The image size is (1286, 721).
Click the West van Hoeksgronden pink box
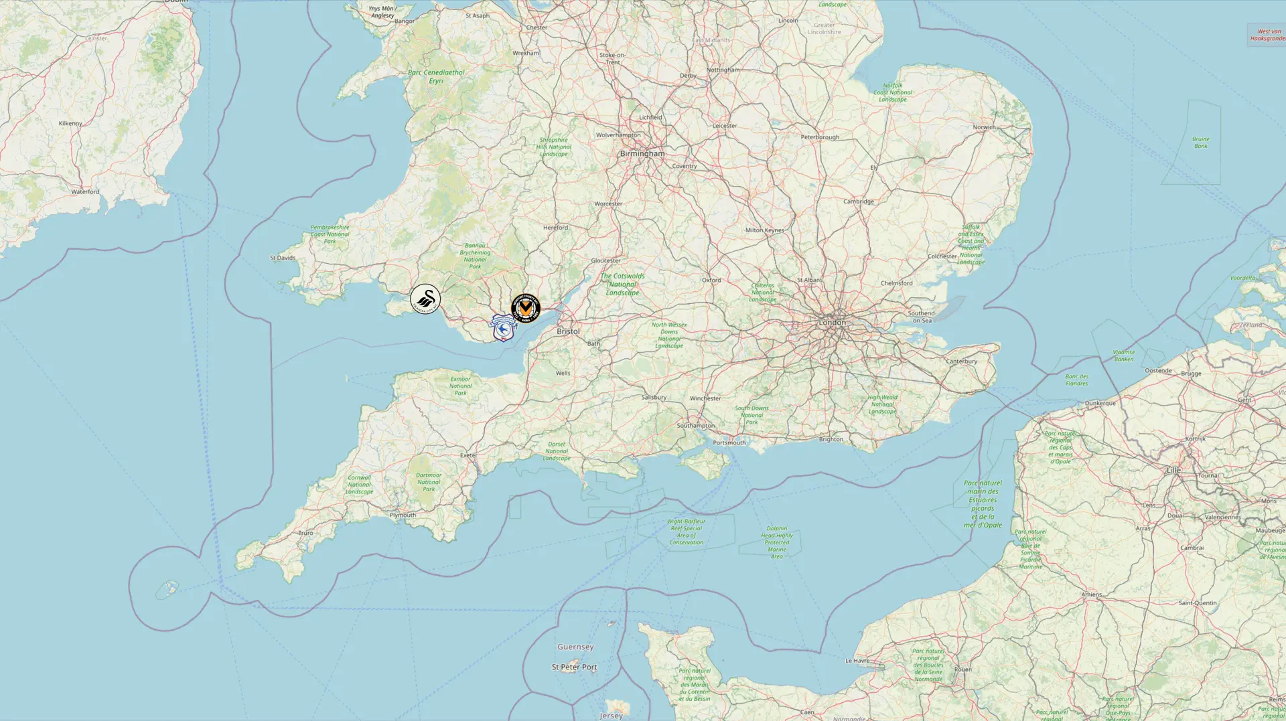(x=1267, y=35)
